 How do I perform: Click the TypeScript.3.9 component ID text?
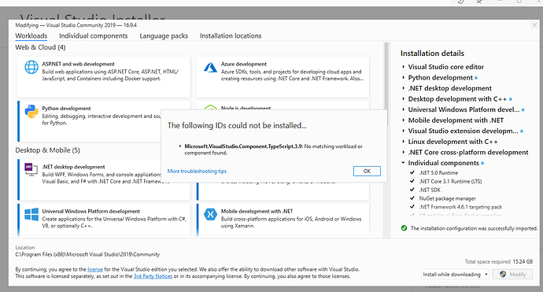tap(243, 146)
